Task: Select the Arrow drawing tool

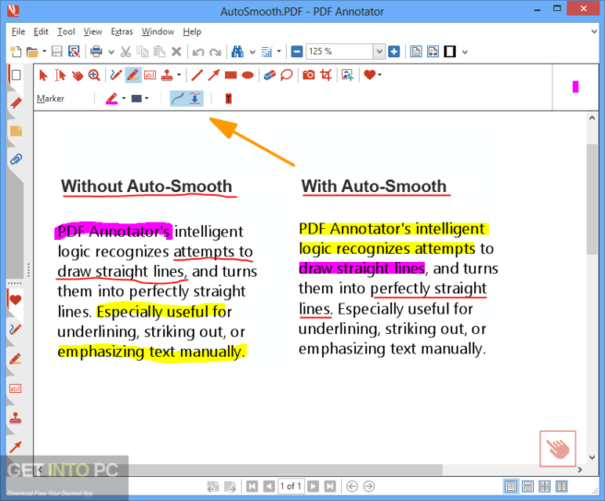Action: [214, 75]
